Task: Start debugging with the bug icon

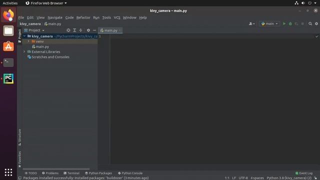Action: click(290, 23)
